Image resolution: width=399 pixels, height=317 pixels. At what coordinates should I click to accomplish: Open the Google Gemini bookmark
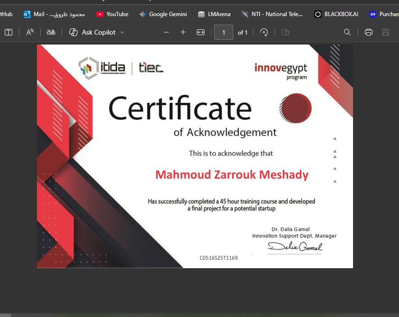(x=163, y=14)
